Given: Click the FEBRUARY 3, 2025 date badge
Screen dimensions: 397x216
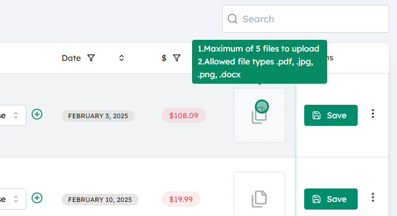Looking at the screenshot, I should [x=98, y=116].
